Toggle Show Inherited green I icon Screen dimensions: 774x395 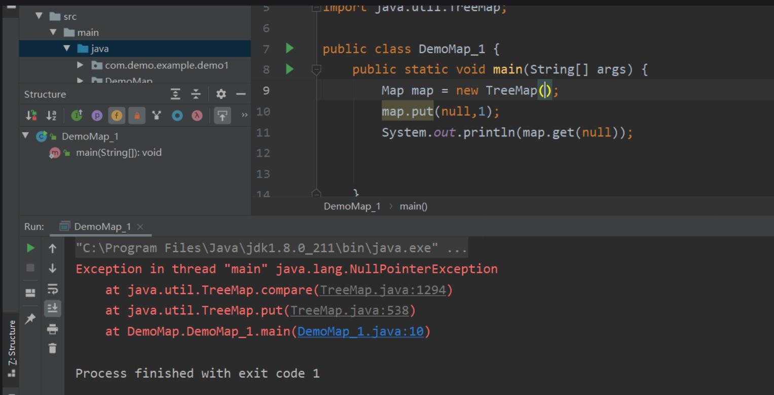[x=77, y=116]
